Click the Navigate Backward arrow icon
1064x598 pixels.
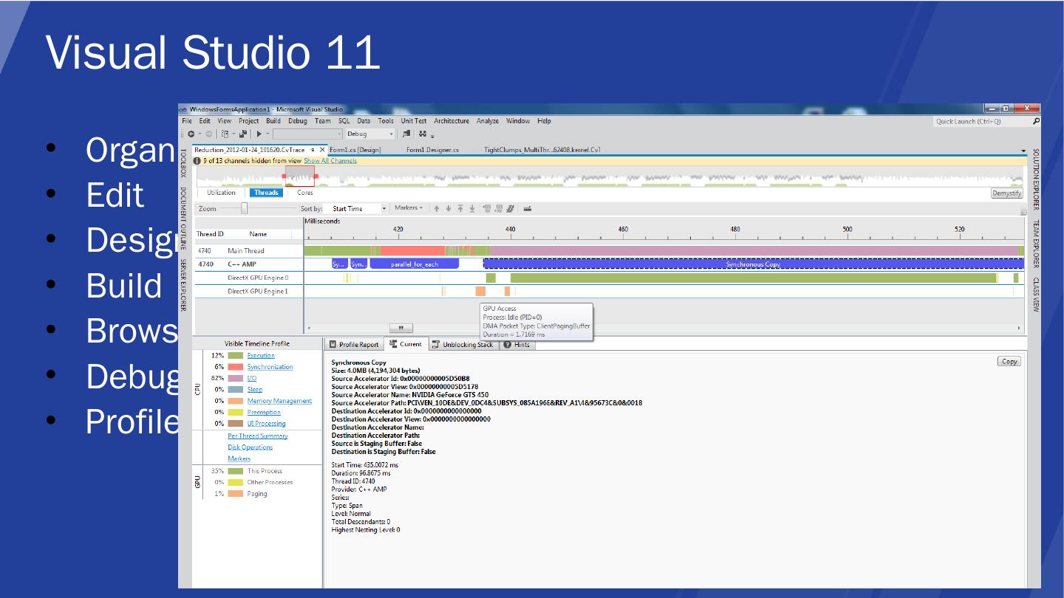(191, 134)
